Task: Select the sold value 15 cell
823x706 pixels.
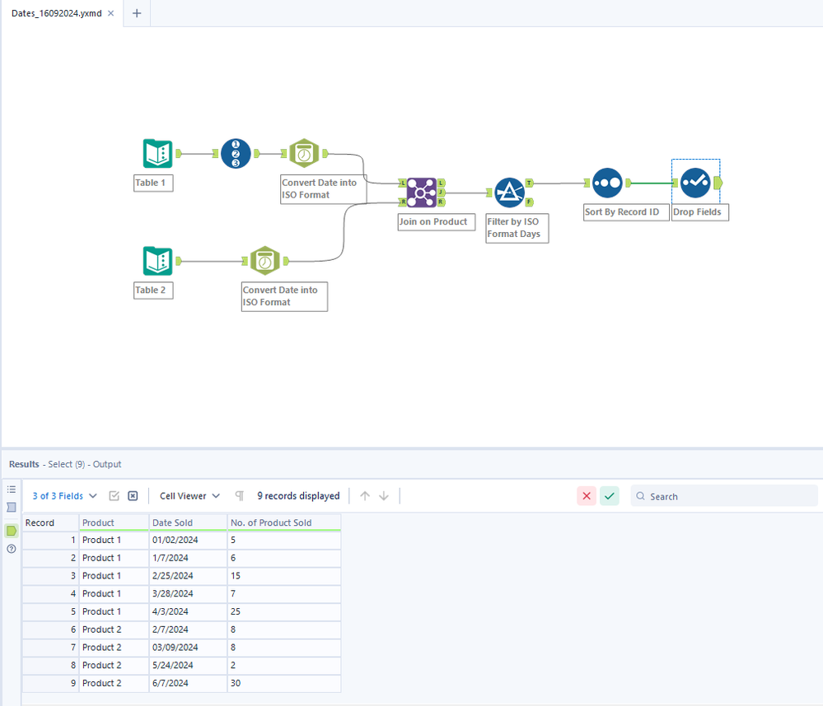Action: tap(284, 575)
